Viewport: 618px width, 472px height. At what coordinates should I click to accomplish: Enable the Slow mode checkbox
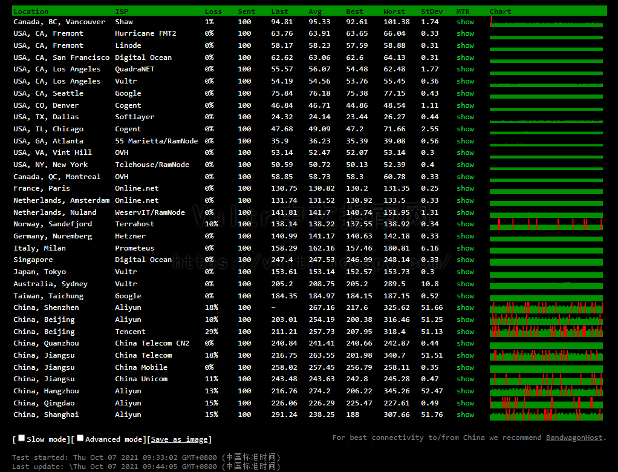[22, 438]
